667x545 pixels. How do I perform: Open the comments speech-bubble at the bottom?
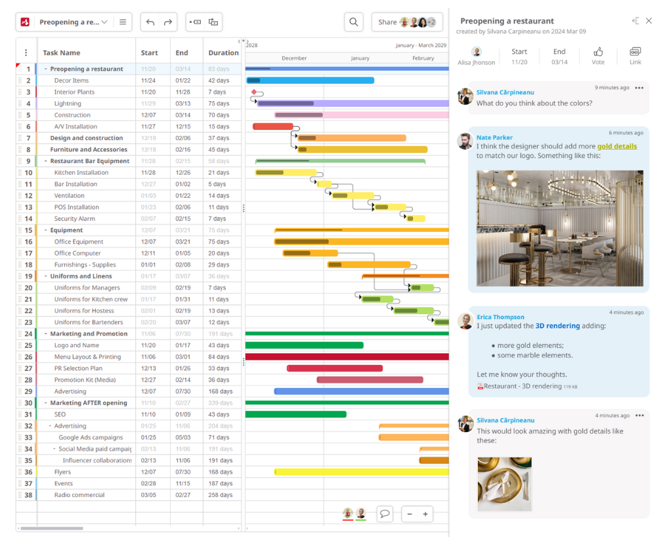coord(385,514)
